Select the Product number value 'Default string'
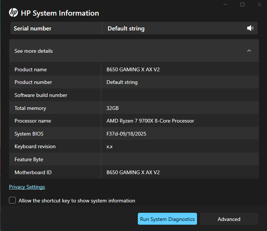This screenshot has height=231, width=267. pos(122,82)
